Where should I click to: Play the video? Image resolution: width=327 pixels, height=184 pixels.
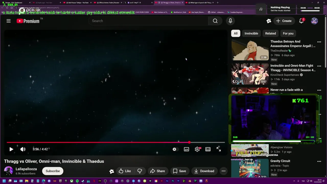[11, 149]
